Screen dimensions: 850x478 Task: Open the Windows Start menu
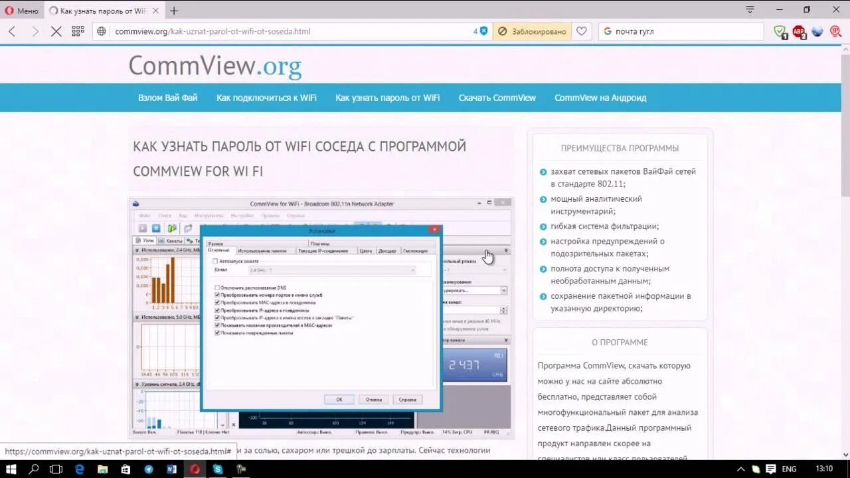[11, 469]
